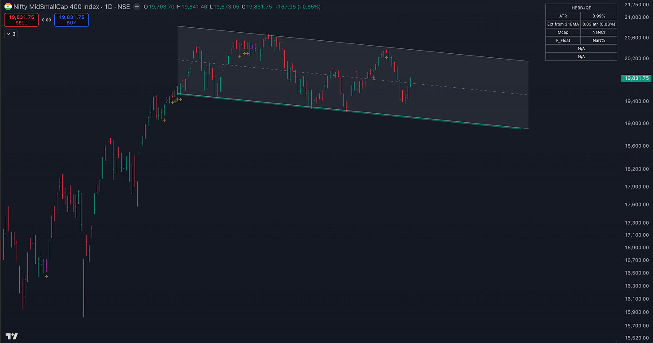Click the HBBB+QE table header cell

pos(581,8)
